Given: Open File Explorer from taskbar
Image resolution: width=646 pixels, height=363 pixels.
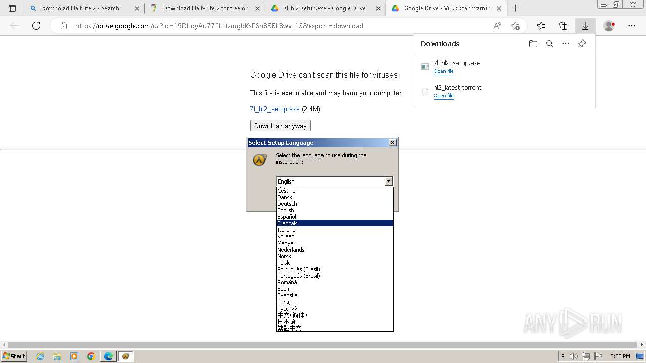Looking at the screenshot, I should [x=57, y=356].
